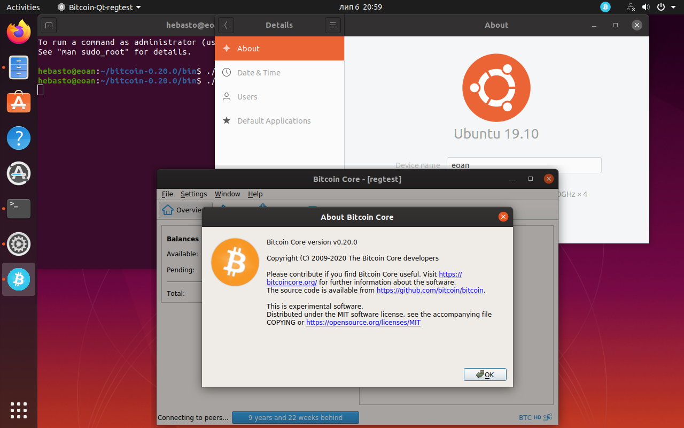Click 'Ubuntu 19.10' version text
The width and height of the screenshot is (684, 428).
click(x=496, y=133)
